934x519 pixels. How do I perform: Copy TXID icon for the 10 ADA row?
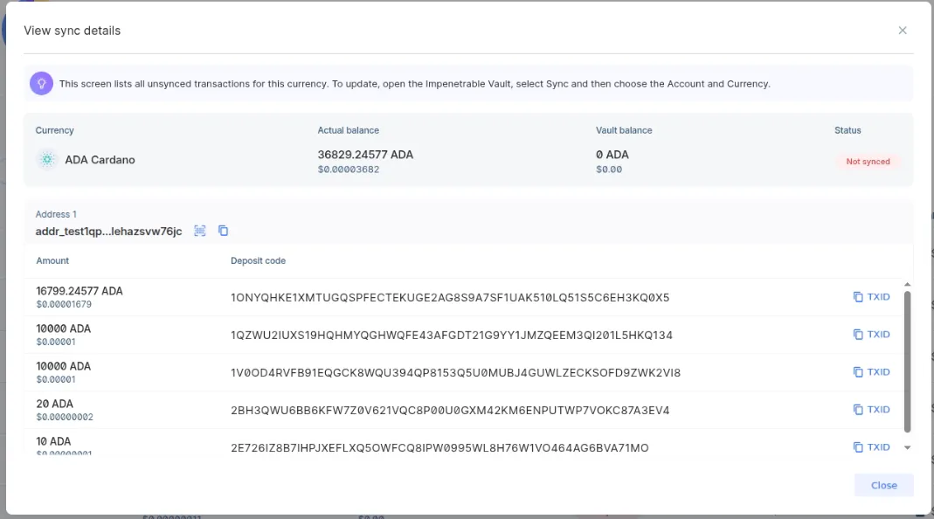pos(858,446)
